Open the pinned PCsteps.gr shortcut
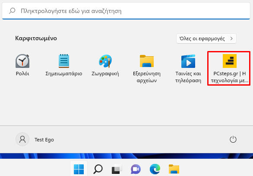 click(x=229, y=68)
